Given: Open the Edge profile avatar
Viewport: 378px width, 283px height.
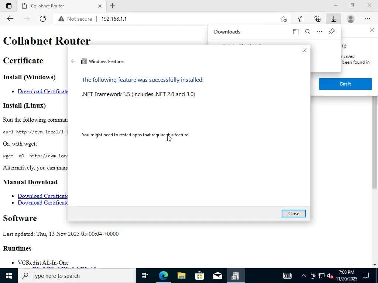Looking at the screenshot, I should 351,19.
